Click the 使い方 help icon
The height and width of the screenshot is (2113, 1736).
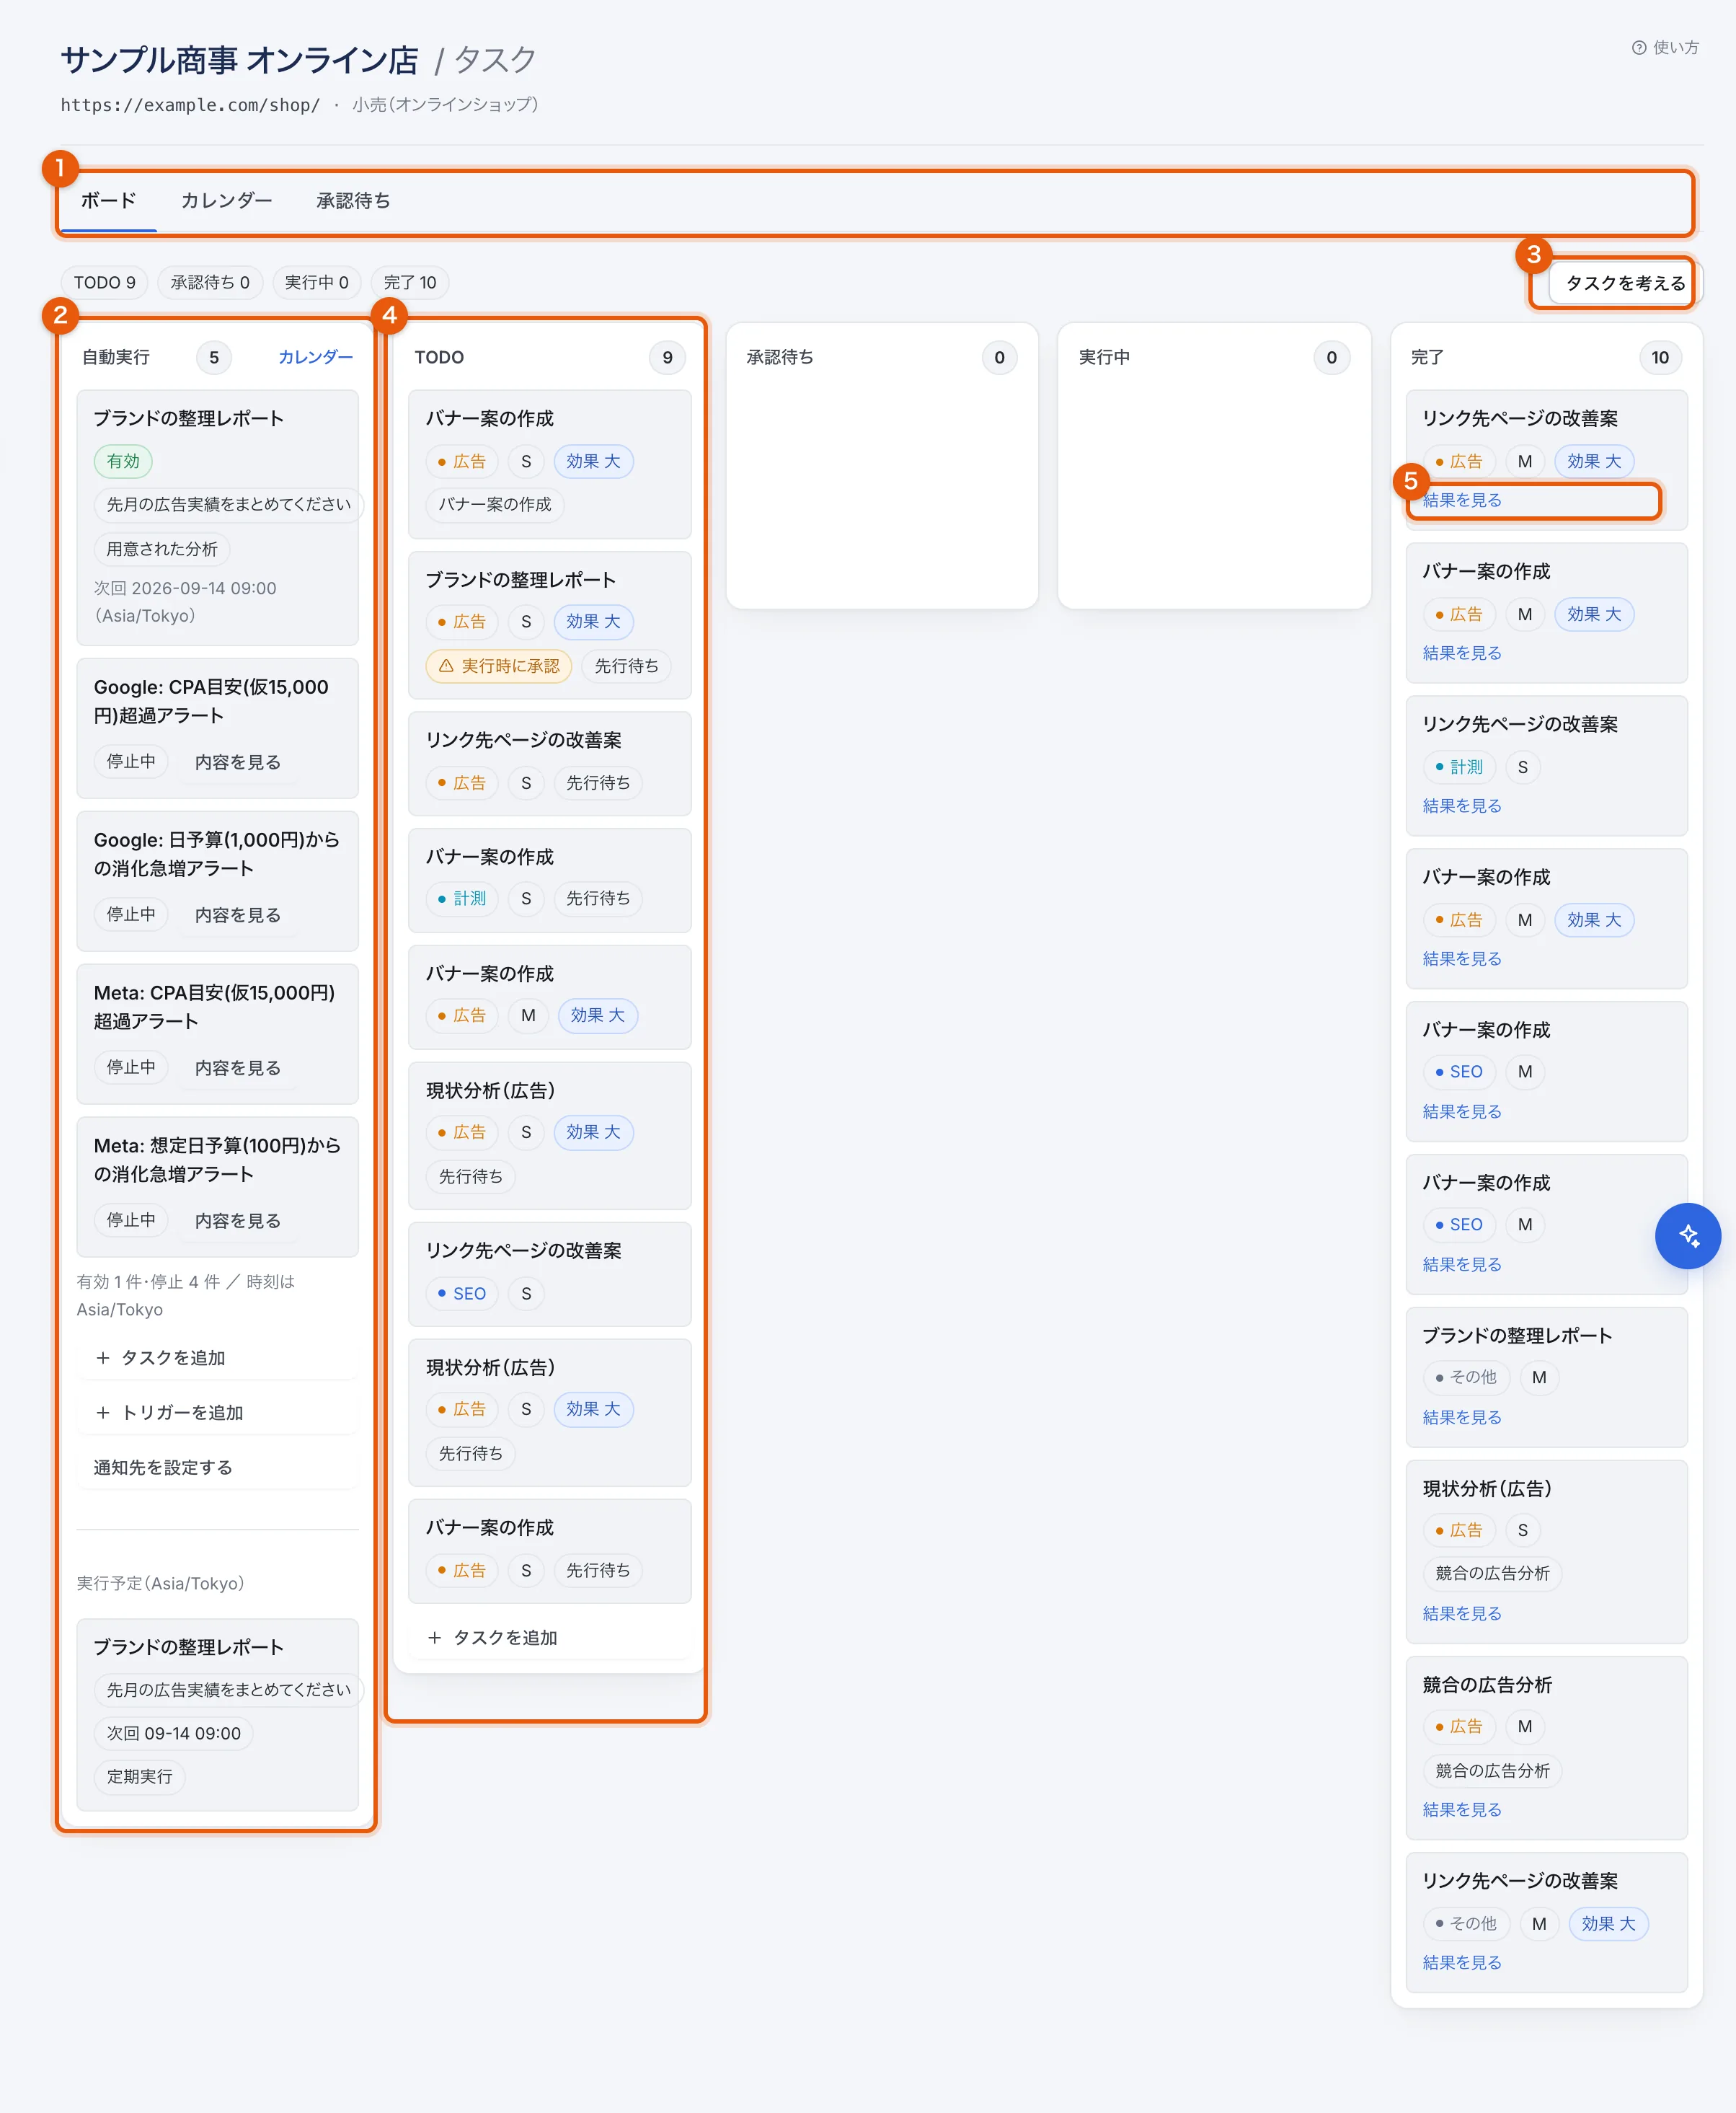click(1638, 48)
